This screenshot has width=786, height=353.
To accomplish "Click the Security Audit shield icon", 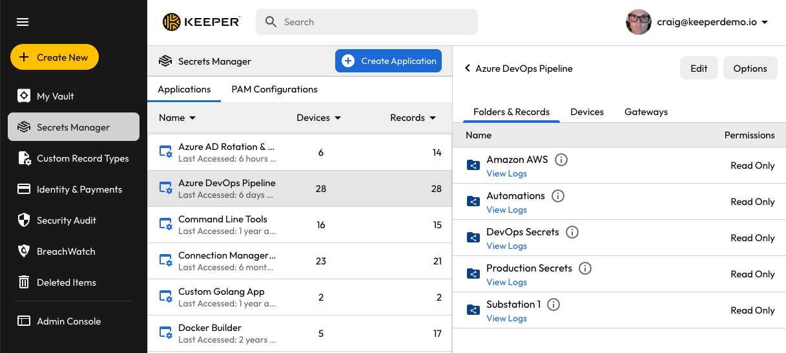I will 24,220.
